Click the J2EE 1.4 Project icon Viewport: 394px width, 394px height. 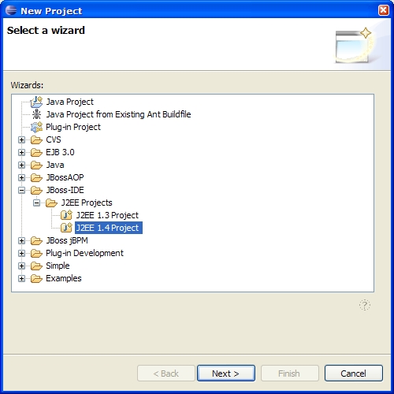tap(66, 228)
